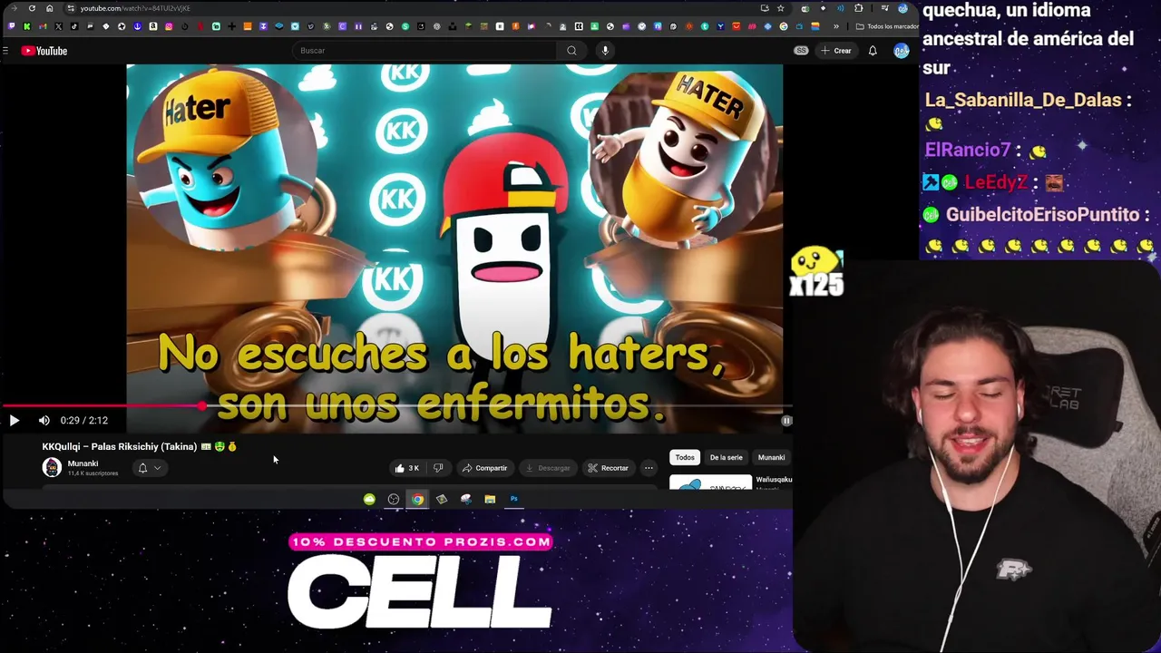Open OBS from the dock

point(393,499)
